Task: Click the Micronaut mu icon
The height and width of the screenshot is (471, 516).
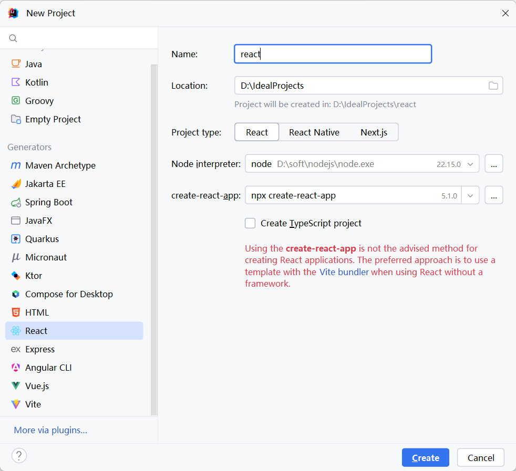Action: [16, 257]
